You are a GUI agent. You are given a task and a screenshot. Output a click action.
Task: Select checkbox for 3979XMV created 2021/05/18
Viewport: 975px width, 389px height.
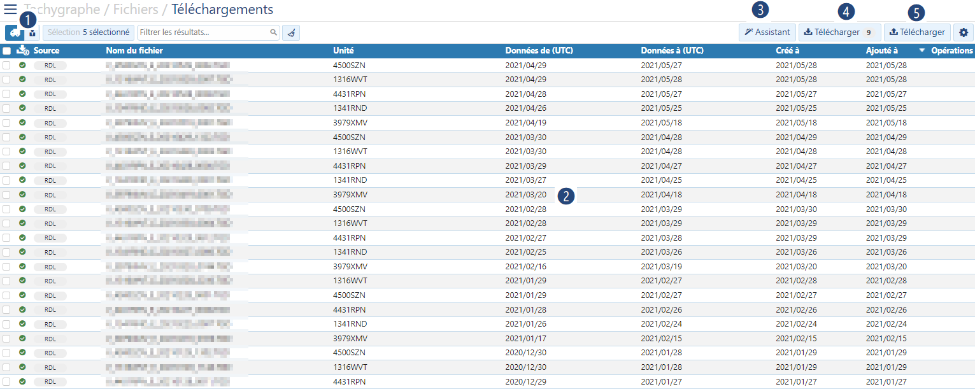pos(6,122)
